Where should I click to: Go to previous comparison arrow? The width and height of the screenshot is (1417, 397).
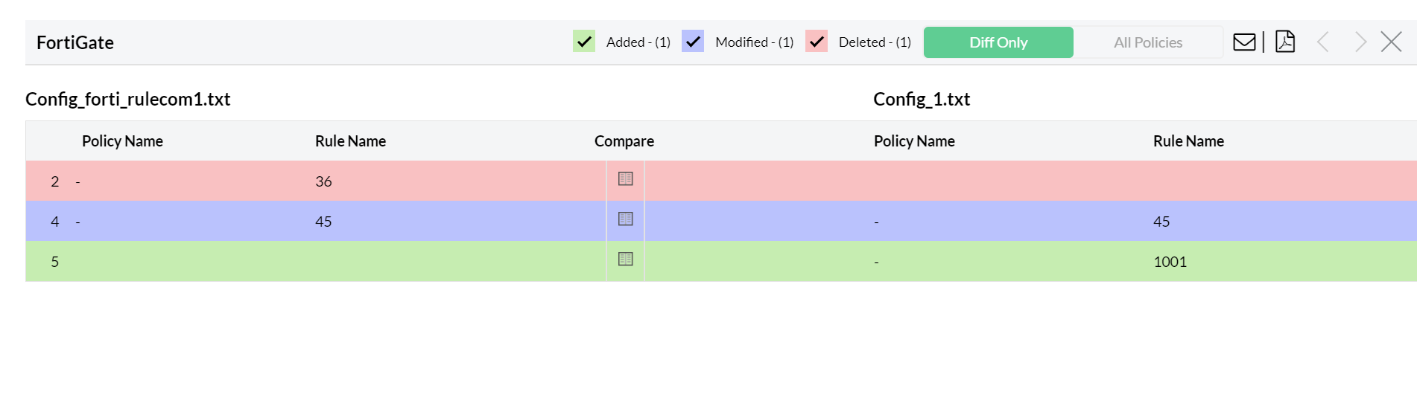1323,42
